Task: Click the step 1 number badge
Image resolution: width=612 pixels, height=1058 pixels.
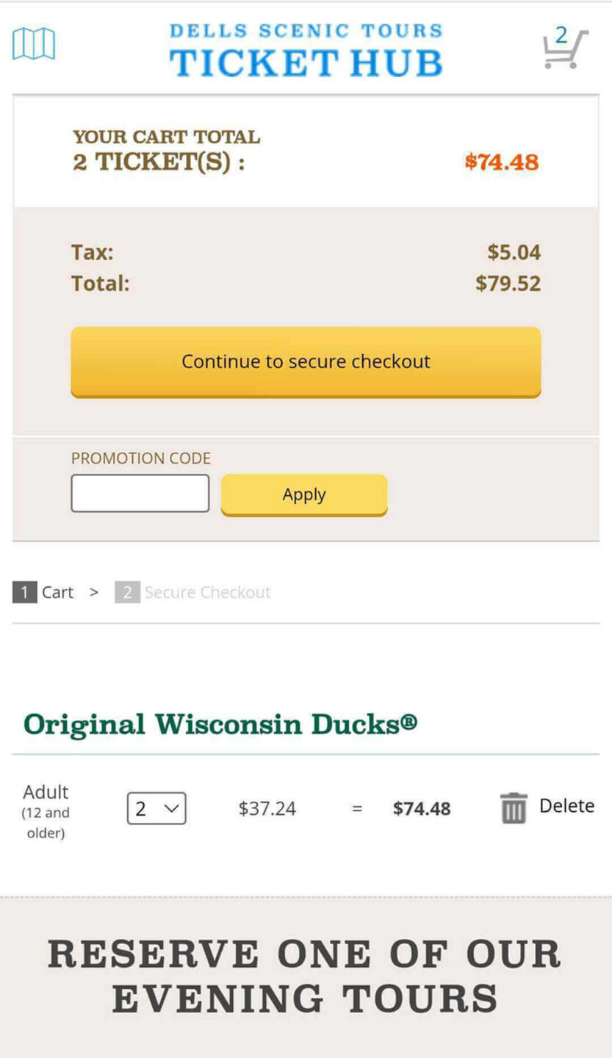Action: [x=24, y=592]
